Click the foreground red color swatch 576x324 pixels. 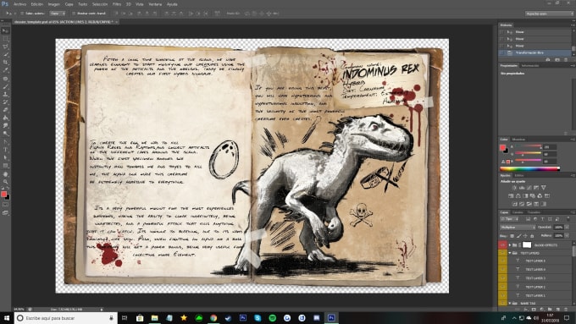3,194
